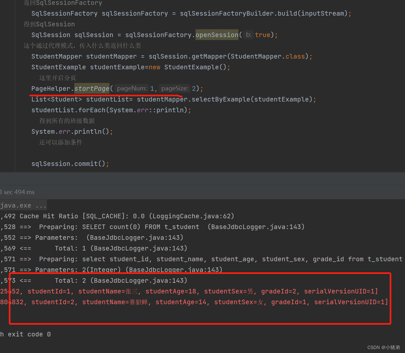
Task: Click the 'new StudentExample()' line
Action: 131,67
